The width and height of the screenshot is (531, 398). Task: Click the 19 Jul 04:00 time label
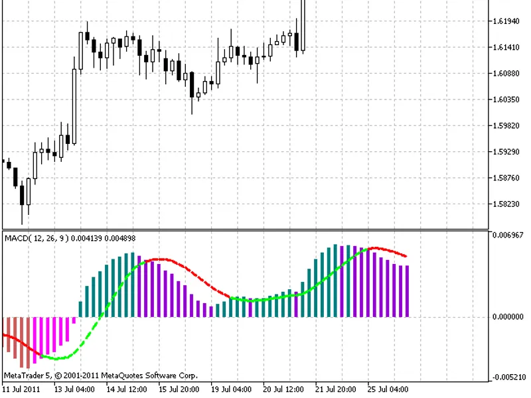[231, 389]
